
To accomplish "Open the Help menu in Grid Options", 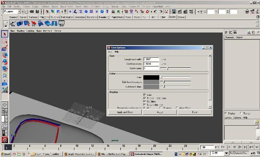I will [x=117, y=52].
